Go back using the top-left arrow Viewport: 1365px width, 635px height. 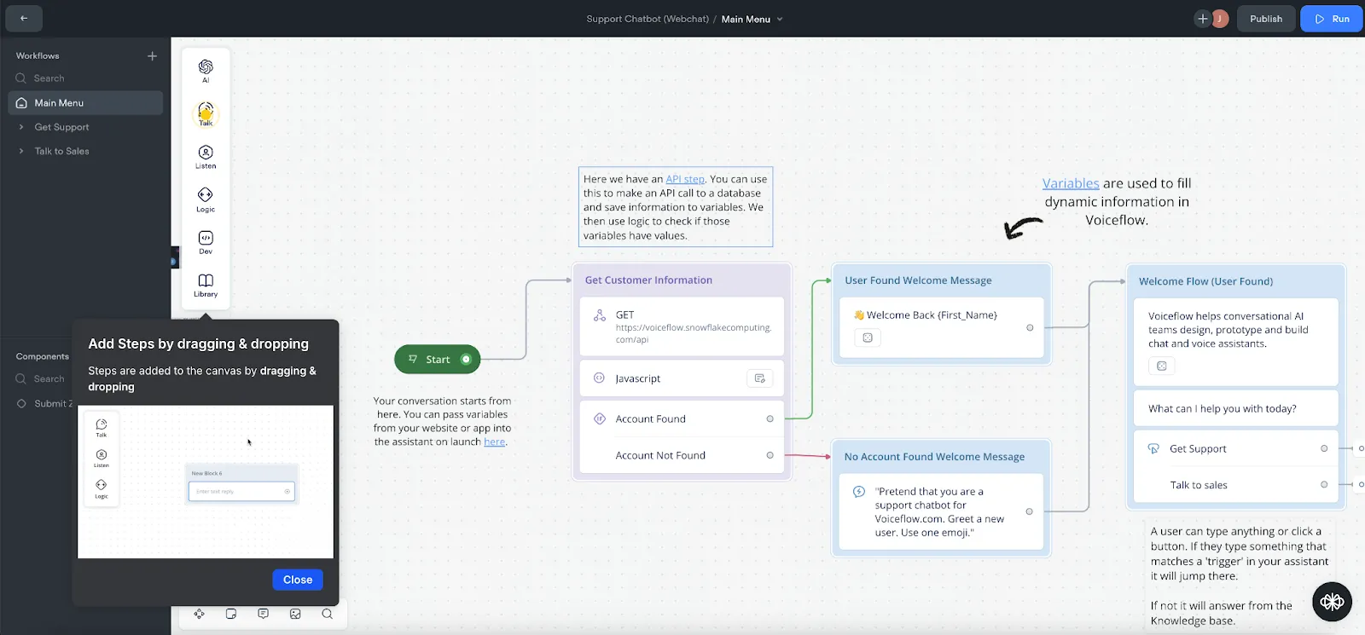click(x=24, y=18)
